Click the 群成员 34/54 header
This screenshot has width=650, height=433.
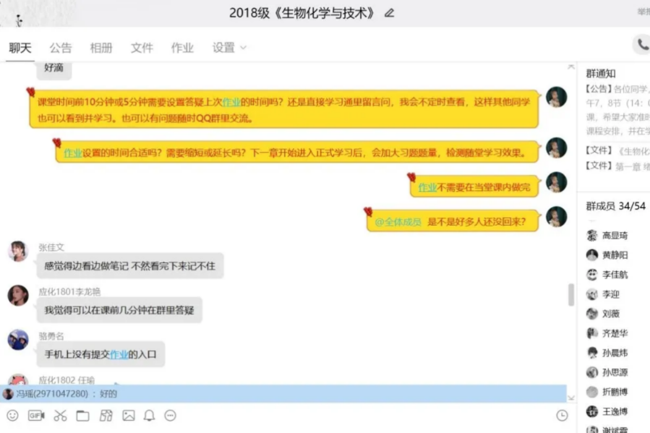(x=615, y=206)
